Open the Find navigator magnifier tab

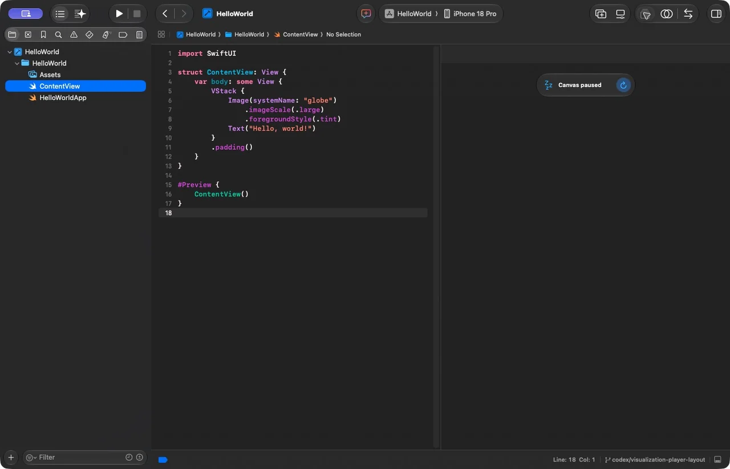[58, 35]
